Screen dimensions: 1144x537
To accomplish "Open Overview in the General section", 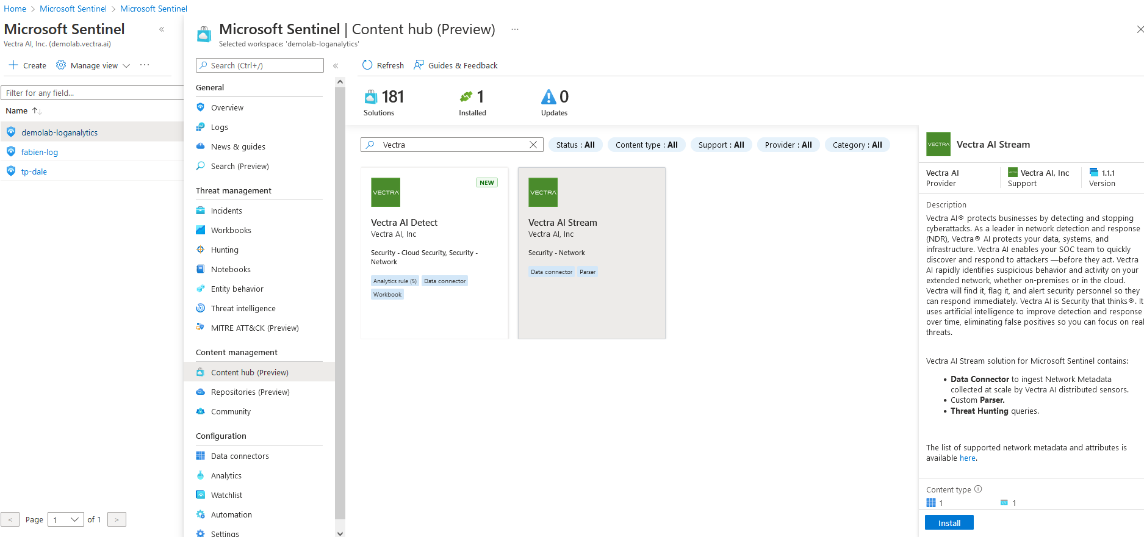I will point(227,107).
